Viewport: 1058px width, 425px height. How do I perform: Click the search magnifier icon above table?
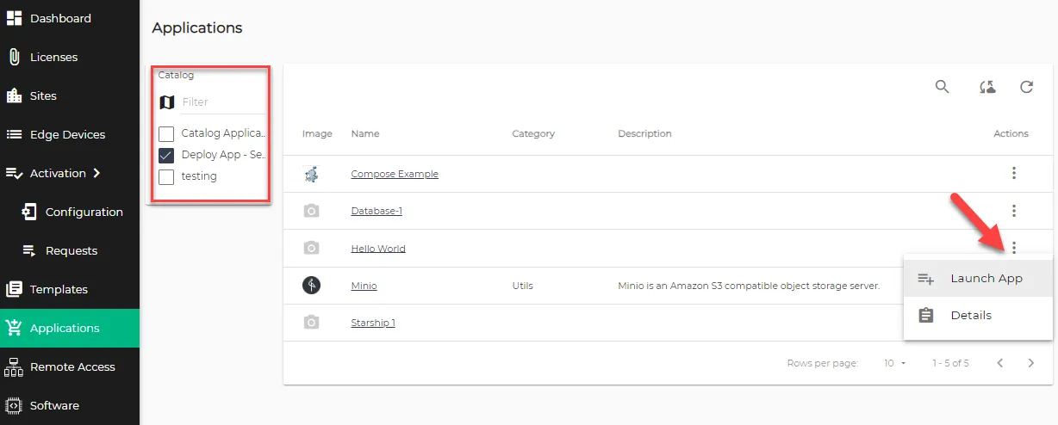[943, 87]
